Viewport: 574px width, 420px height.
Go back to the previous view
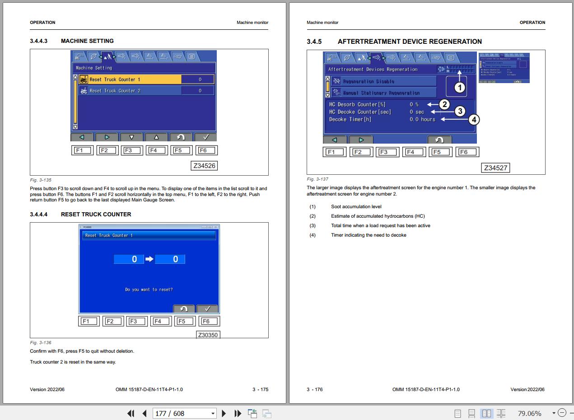point(252,413)
